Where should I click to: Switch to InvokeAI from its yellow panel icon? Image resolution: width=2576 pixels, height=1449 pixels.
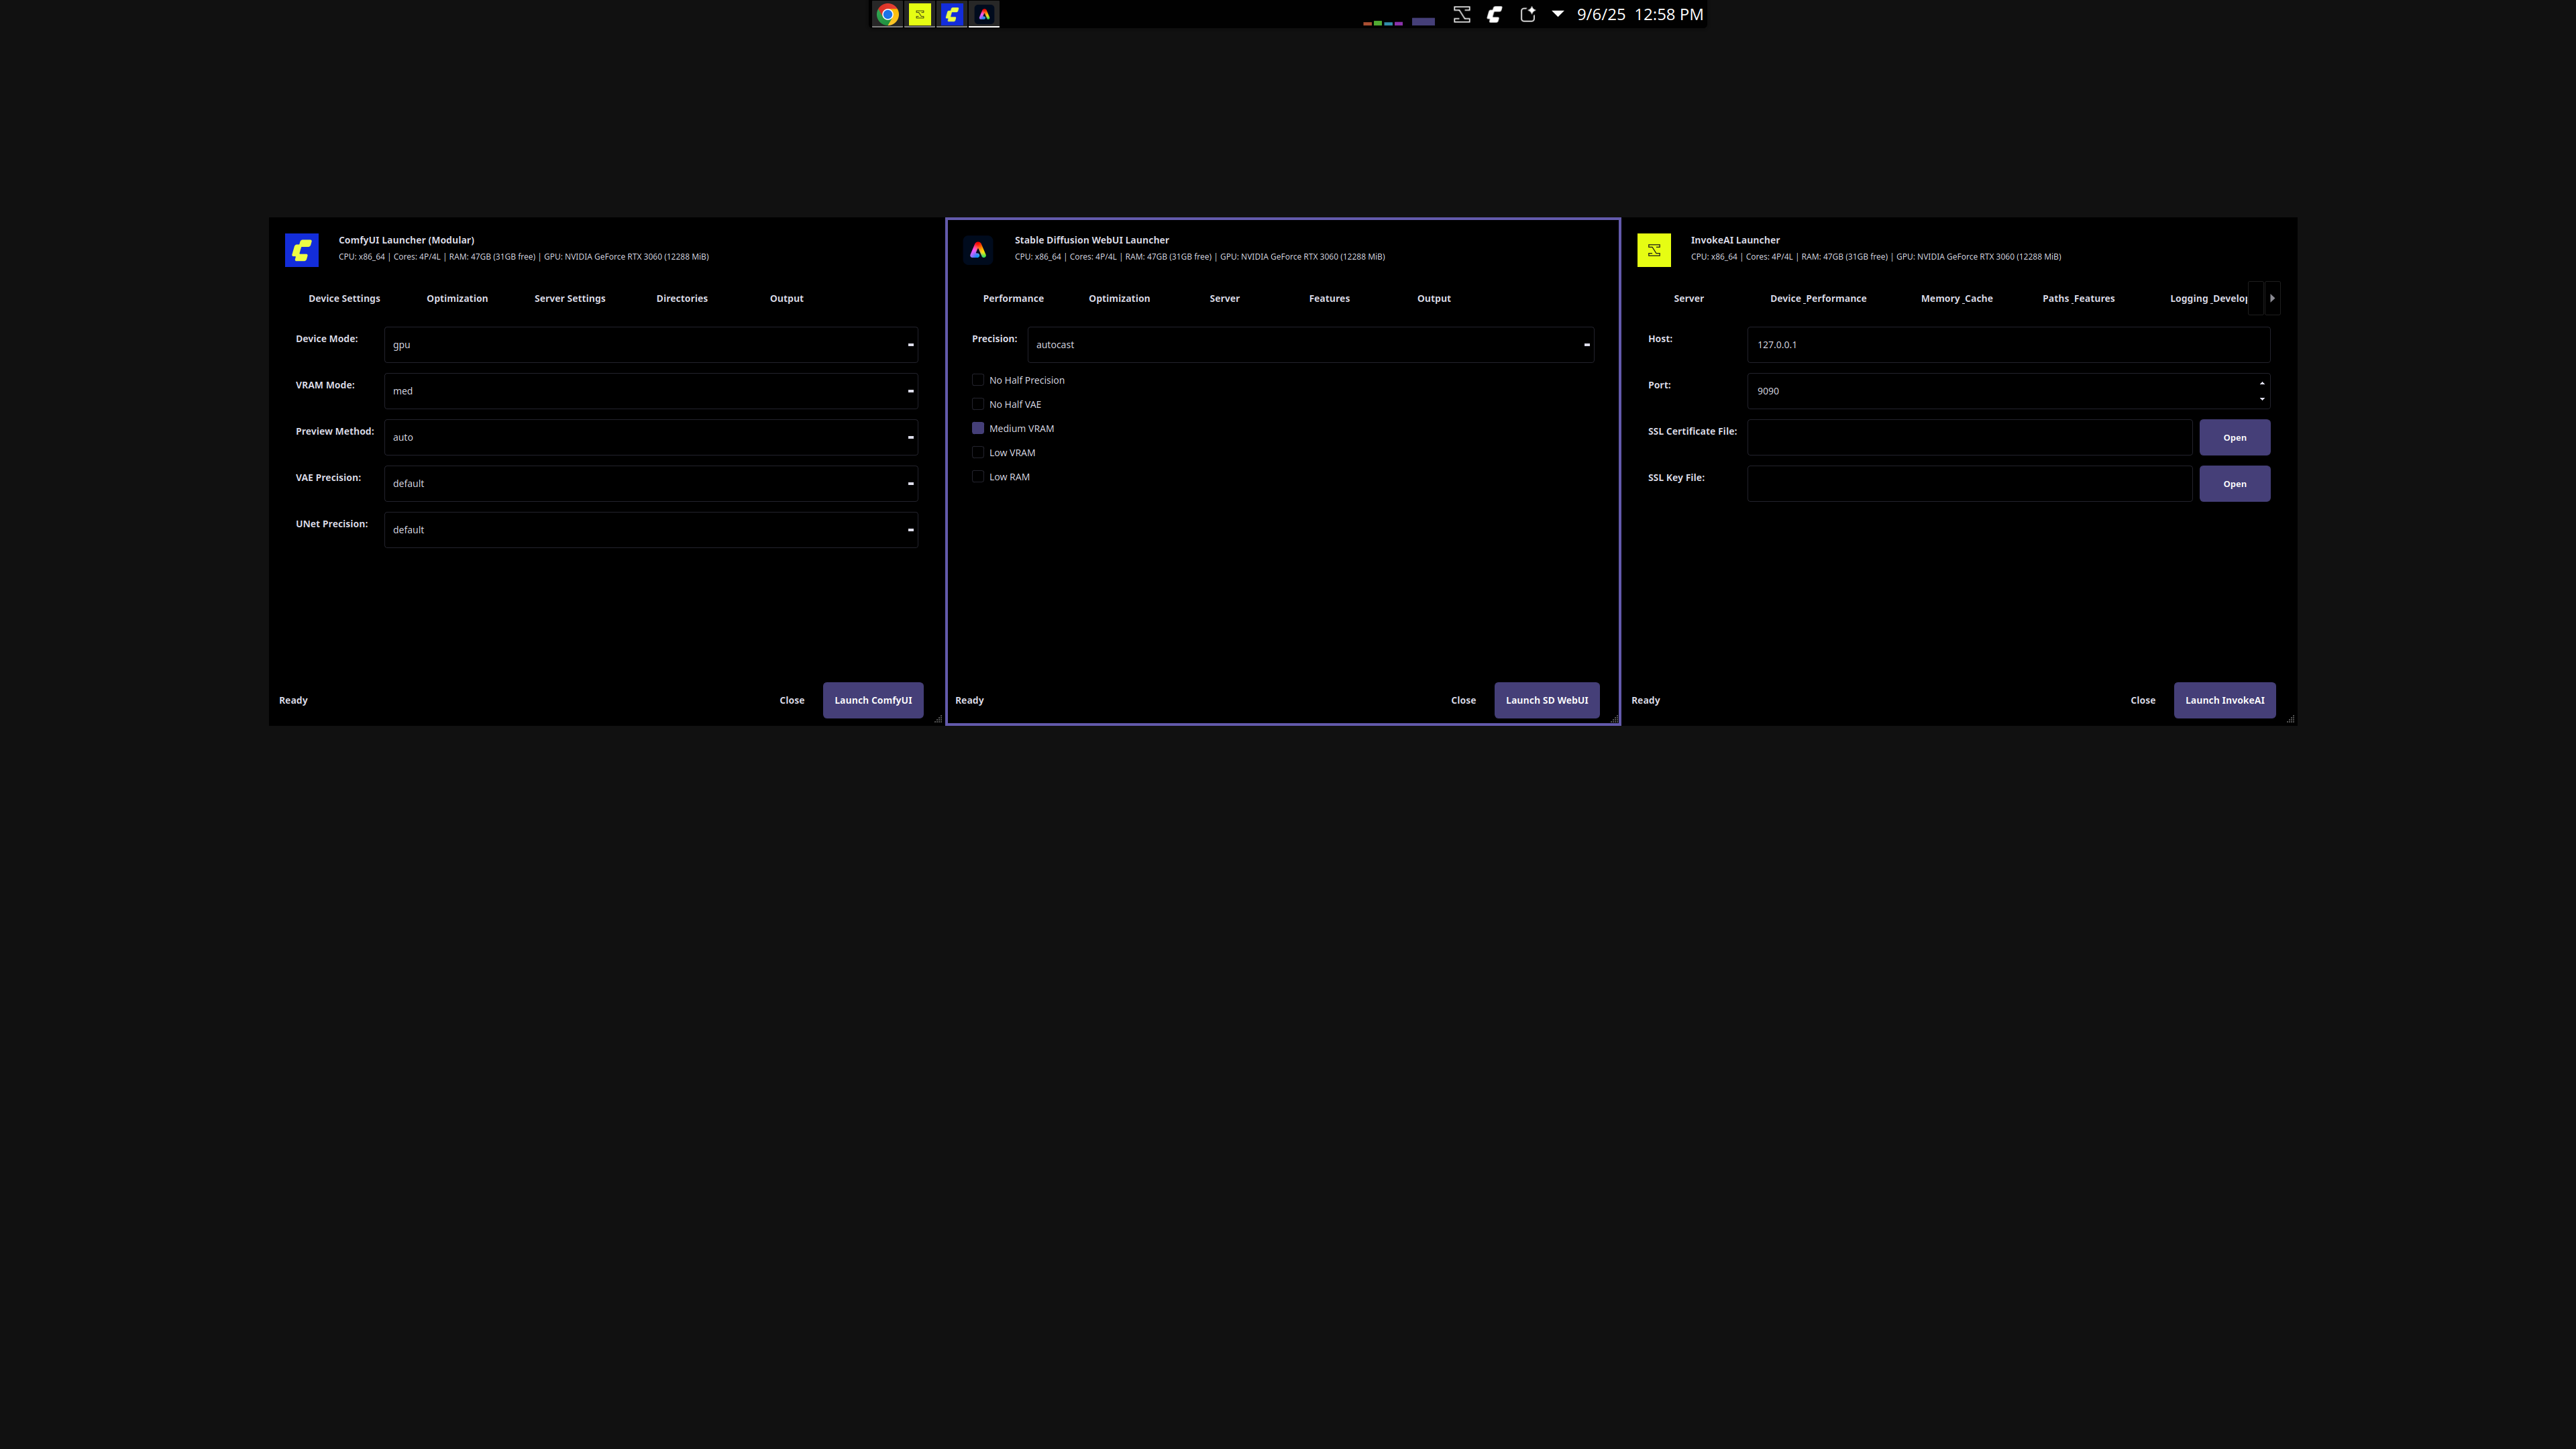coord(919,14)
